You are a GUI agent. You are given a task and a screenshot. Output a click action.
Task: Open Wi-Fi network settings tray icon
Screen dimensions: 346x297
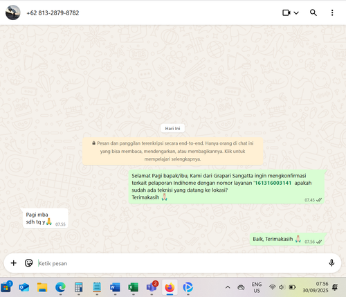point(273,287)
